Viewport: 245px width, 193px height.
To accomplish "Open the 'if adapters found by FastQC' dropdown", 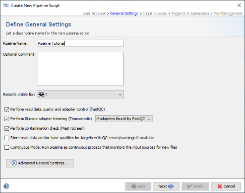I will [124, 119].
